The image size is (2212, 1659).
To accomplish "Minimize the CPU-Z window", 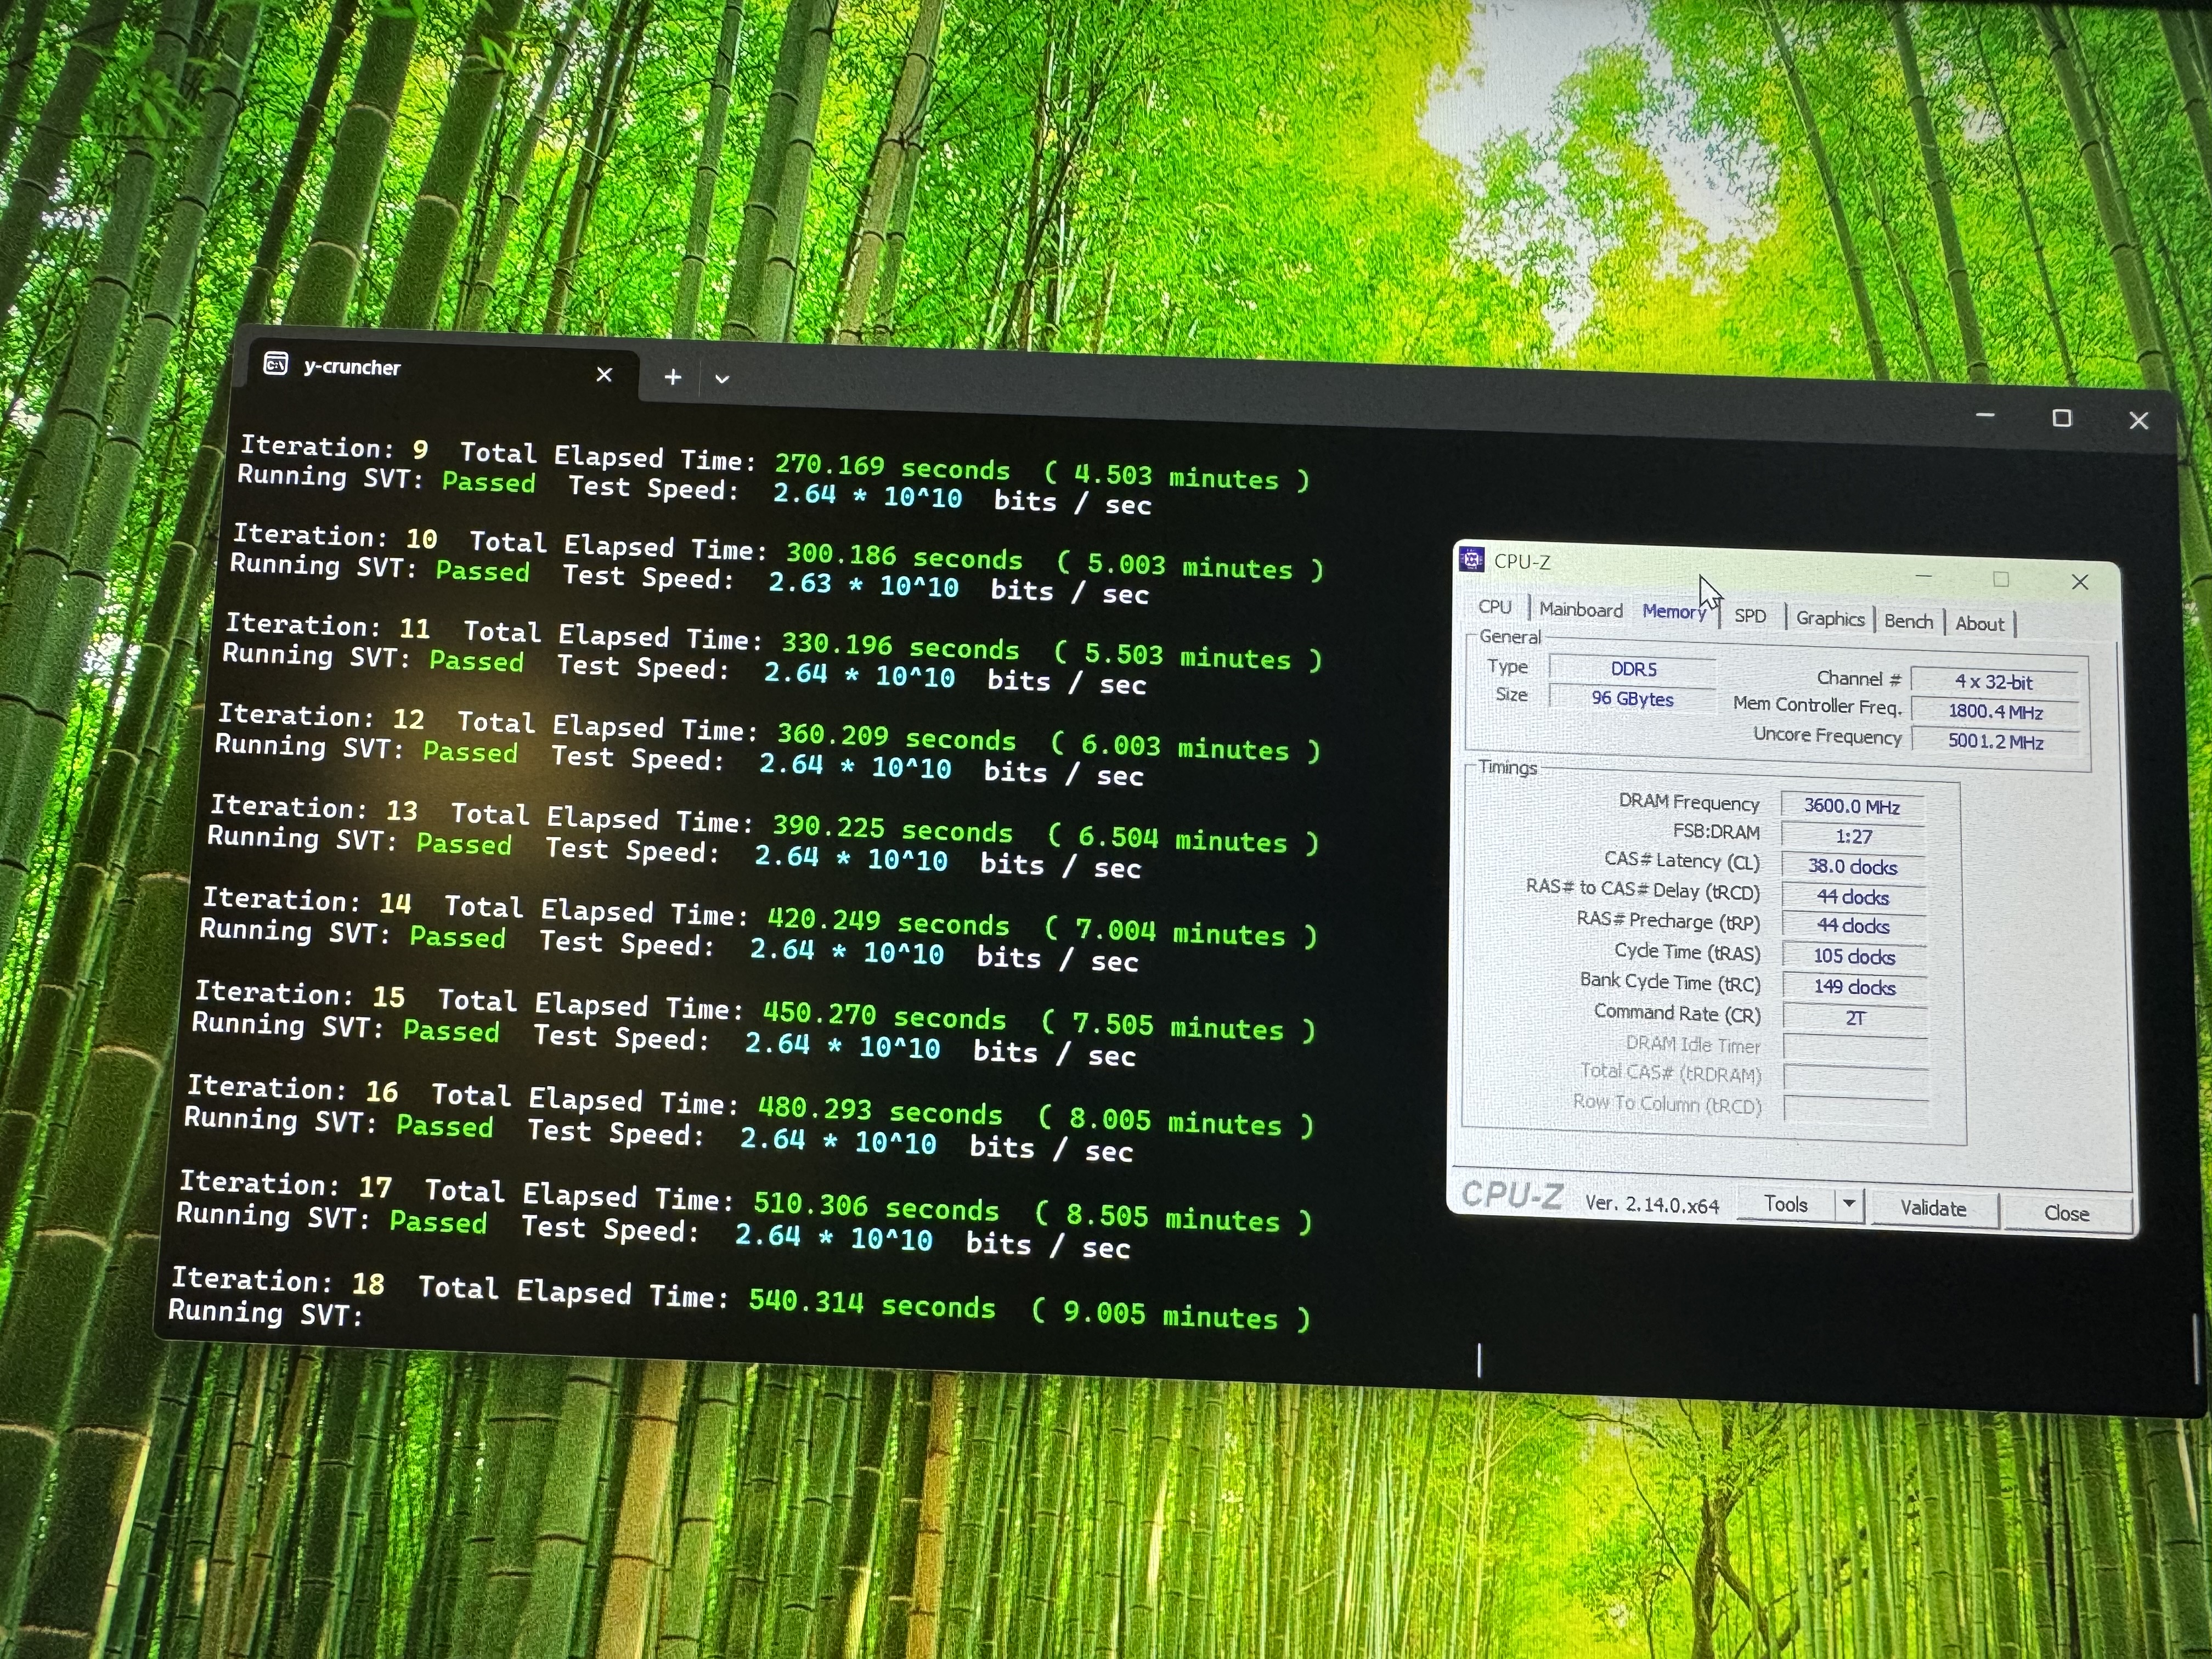I will click(1923, 577).
